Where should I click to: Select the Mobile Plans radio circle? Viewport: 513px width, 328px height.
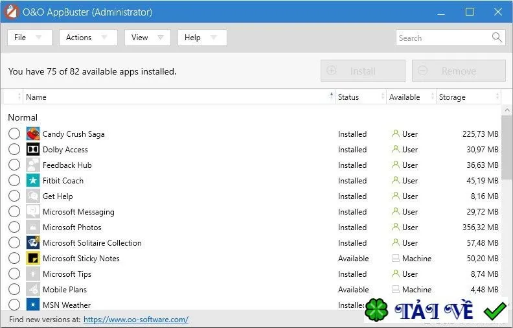point(14,289)
